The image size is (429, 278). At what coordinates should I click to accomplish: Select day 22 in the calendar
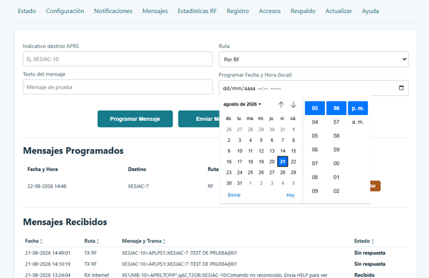click(x=294, y=162)
